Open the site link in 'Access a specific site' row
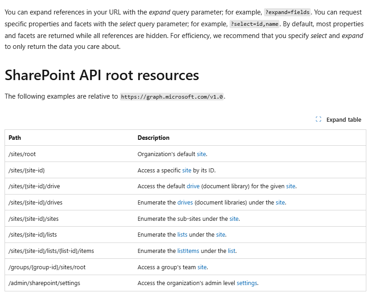 point(187,170)
